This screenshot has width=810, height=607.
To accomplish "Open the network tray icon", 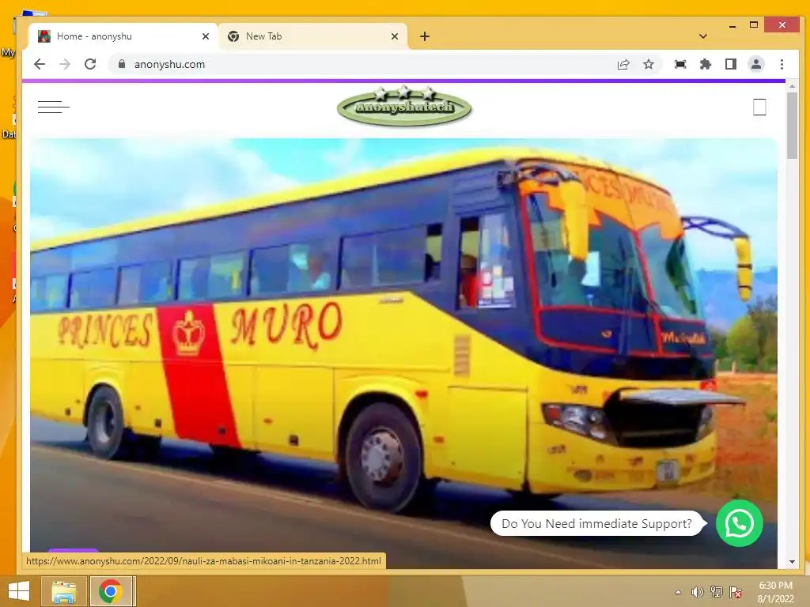I will pyautogui.click(x=717, y=592).
